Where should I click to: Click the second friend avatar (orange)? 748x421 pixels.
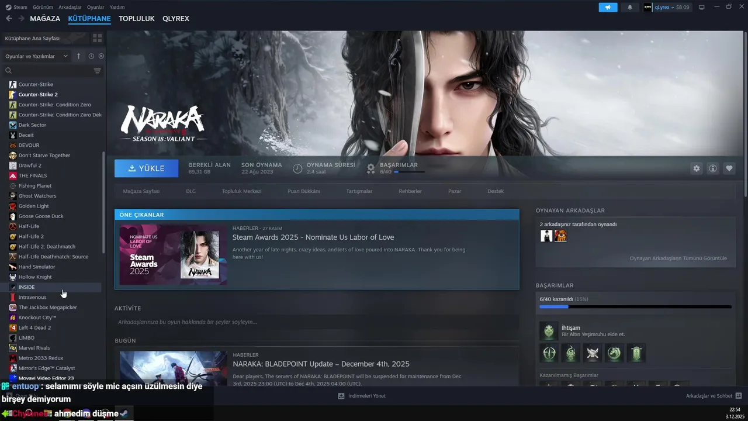(560, 236)
